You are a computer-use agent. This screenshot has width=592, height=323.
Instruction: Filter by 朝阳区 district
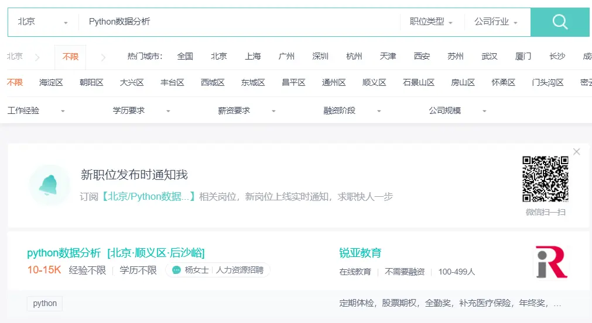(x=91, y=82)
